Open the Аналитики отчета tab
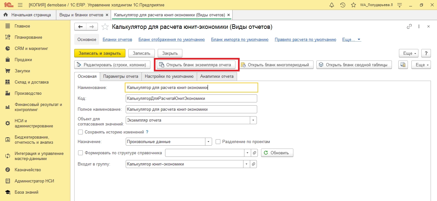This screenshot has height=201, width=437. tap(217, 76)
